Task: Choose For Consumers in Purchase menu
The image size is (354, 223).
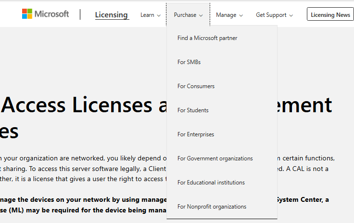Action: click(196, 86)
